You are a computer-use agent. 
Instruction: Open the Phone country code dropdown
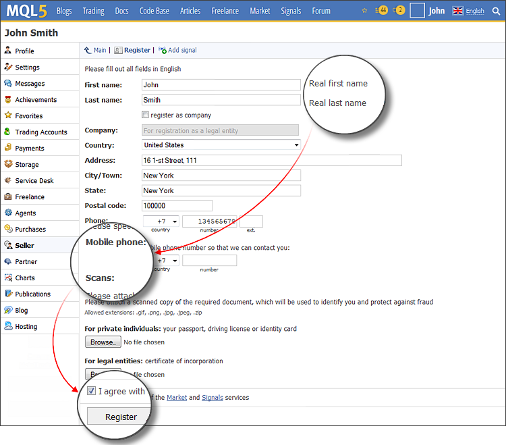161,221
